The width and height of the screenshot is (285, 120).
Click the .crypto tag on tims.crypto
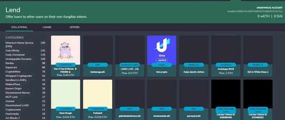162,65
